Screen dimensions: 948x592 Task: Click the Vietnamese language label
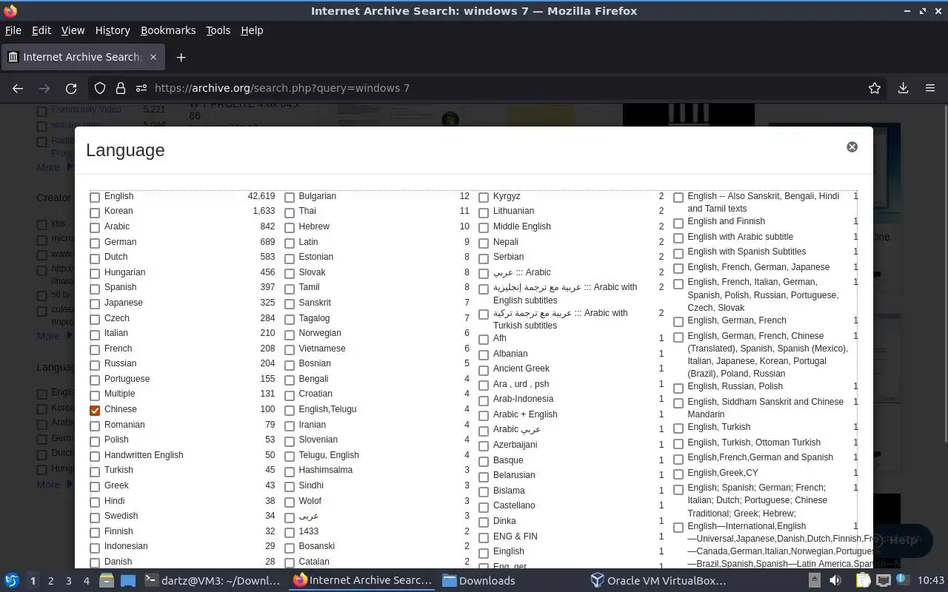coord(321,349)
